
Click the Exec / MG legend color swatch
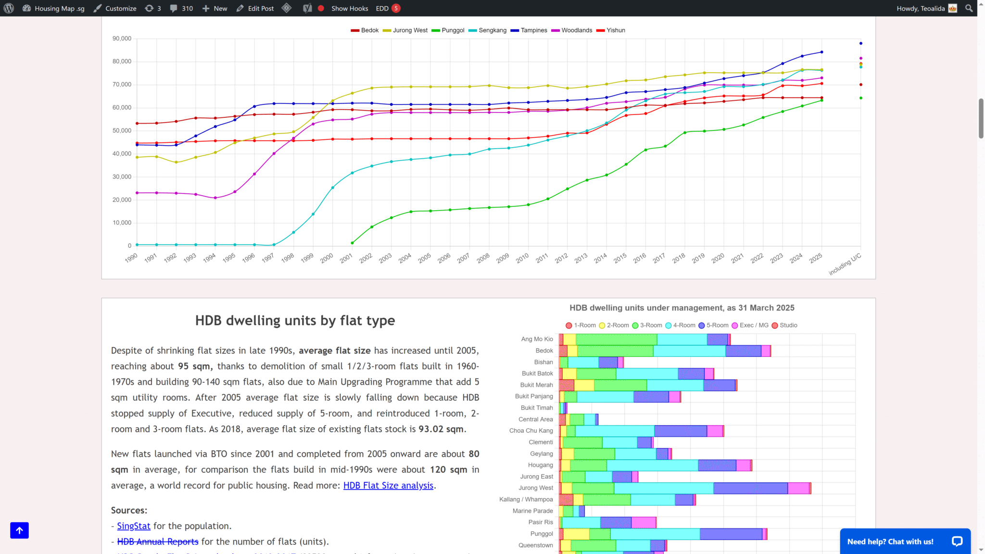[x=735, y=326]
